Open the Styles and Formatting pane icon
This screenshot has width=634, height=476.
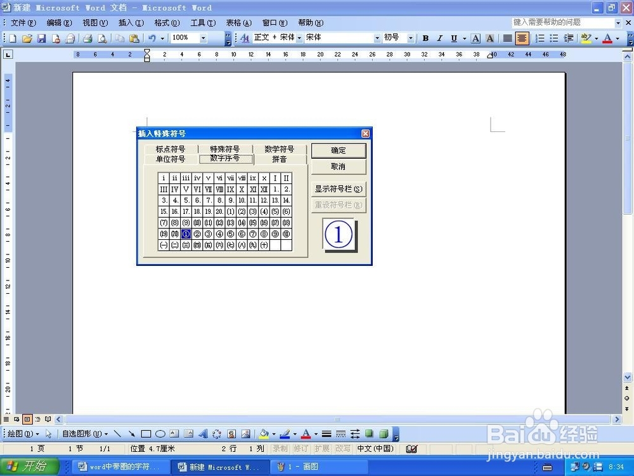point(245,39)
